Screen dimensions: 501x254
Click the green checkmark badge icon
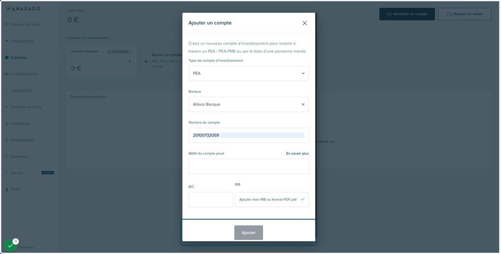(x=10, y=246)
